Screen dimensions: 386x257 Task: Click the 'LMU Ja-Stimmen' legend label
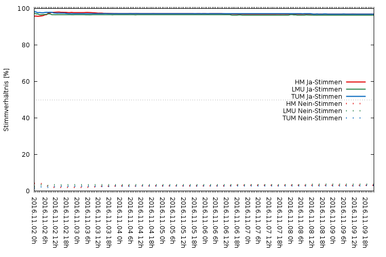click(x=317, y=89)
